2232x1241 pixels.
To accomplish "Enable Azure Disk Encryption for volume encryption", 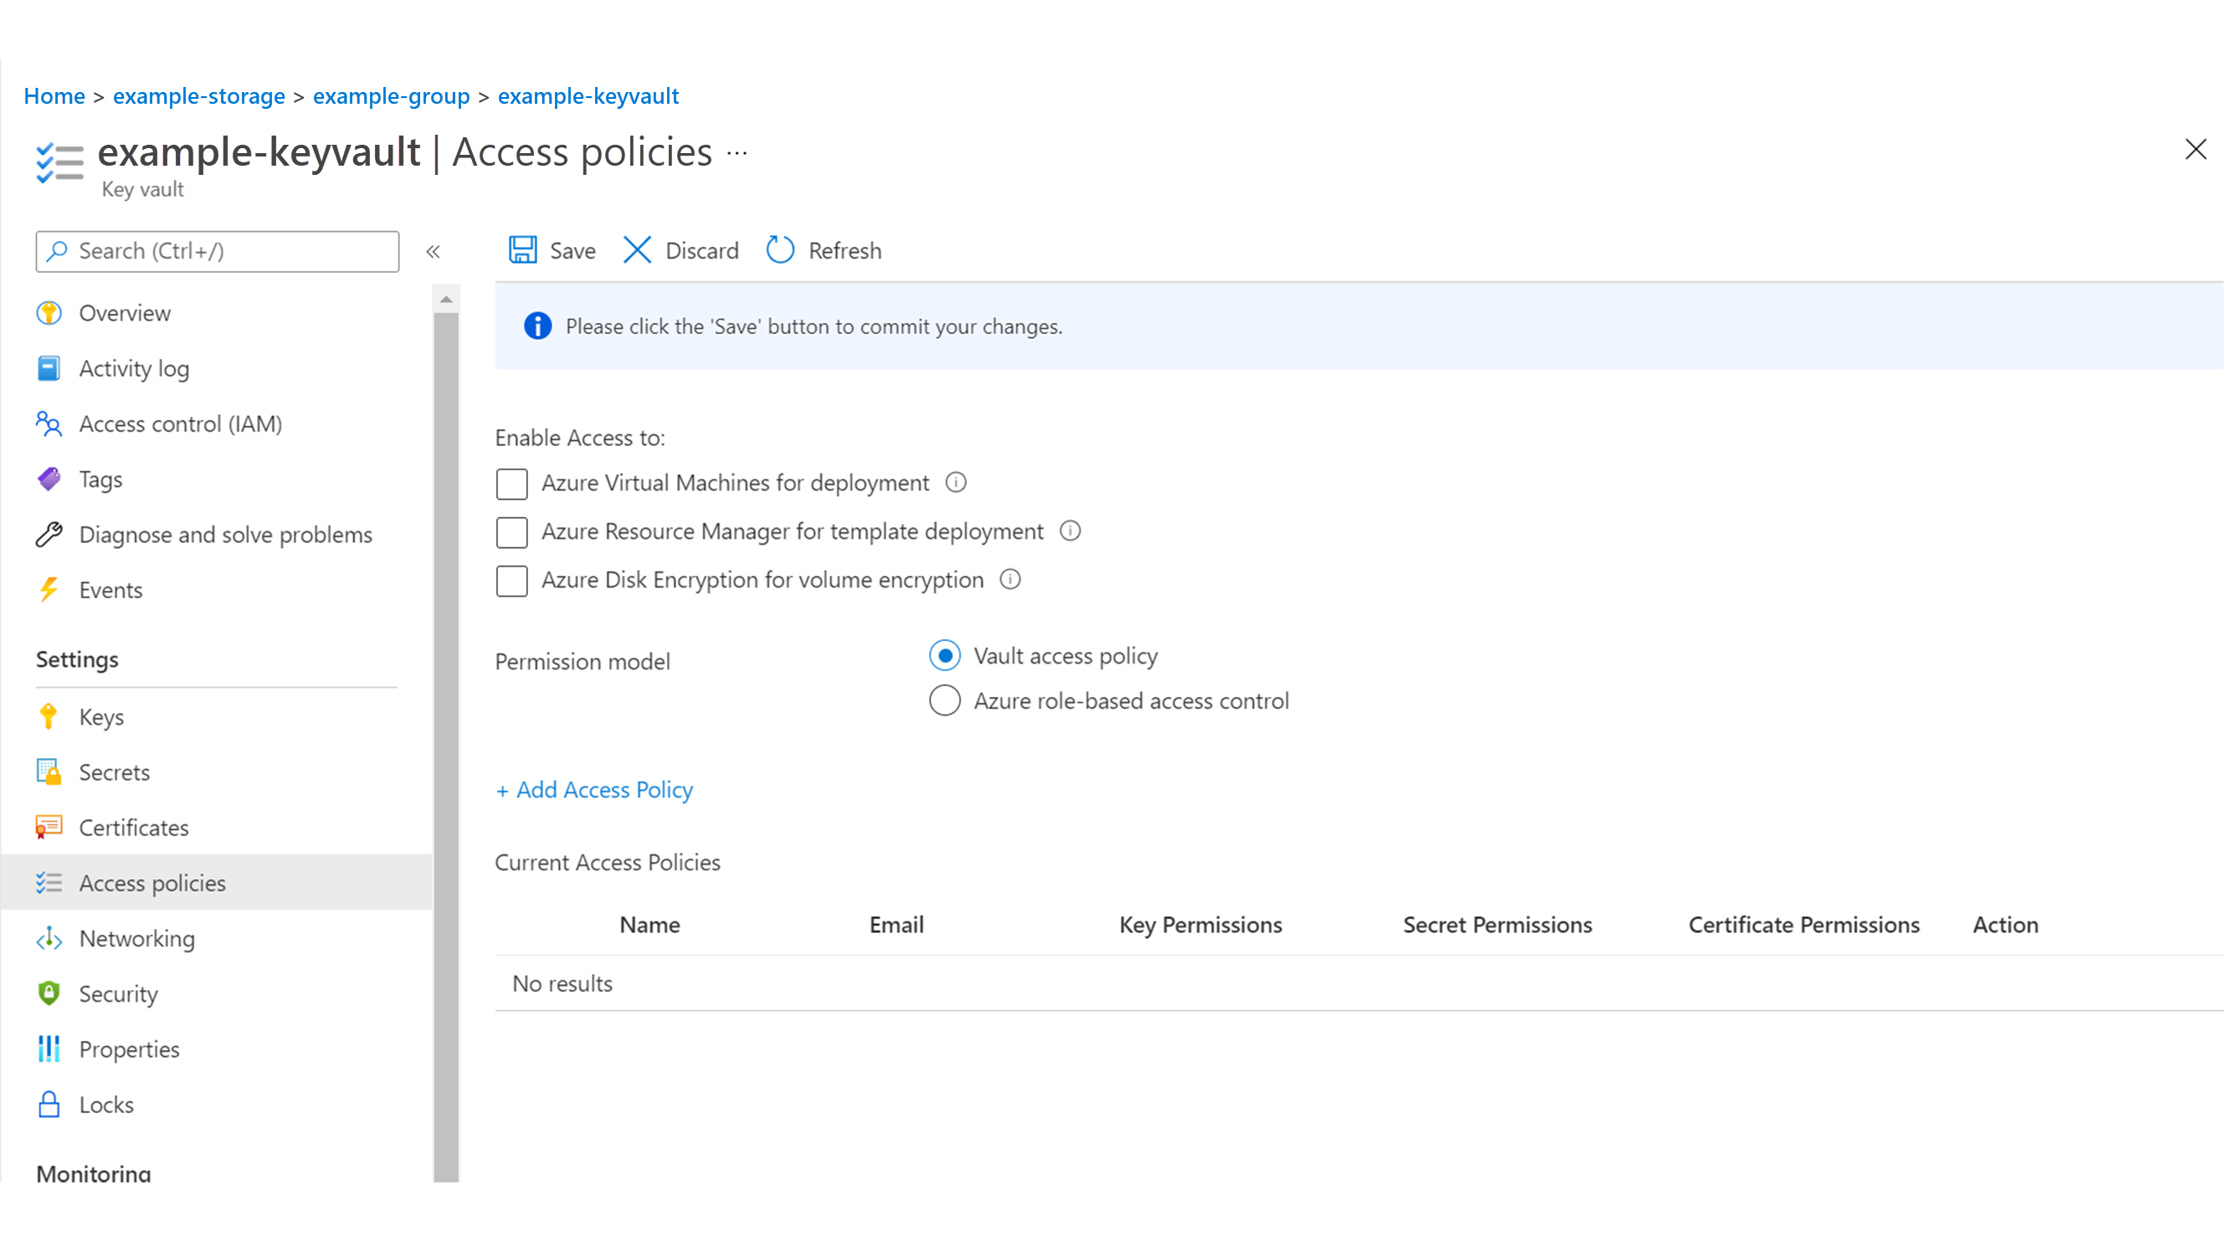I will 512,581.
